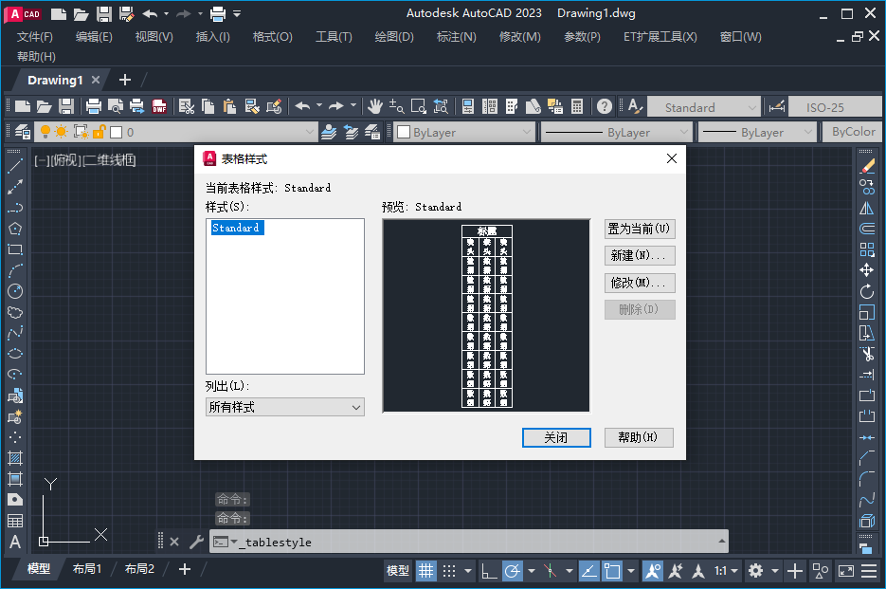Click the 新建(N) button
The width and height of the screenshot is (886, 589).
[640, 255]
